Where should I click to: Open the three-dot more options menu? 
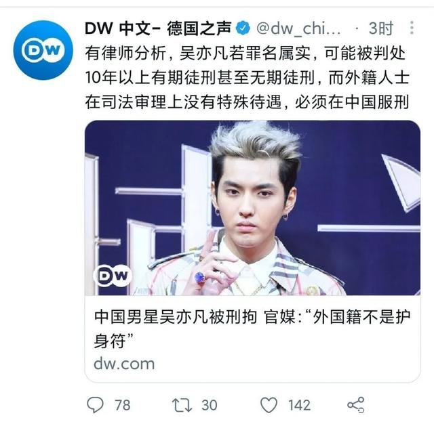(412, 28)
